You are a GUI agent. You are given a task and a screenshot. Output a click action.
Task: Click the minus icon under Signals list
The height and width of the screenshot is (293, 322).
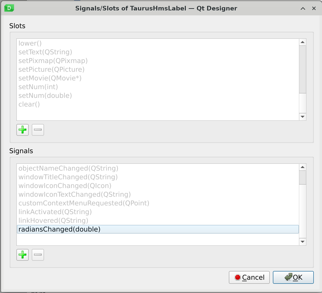click(38, 255)
